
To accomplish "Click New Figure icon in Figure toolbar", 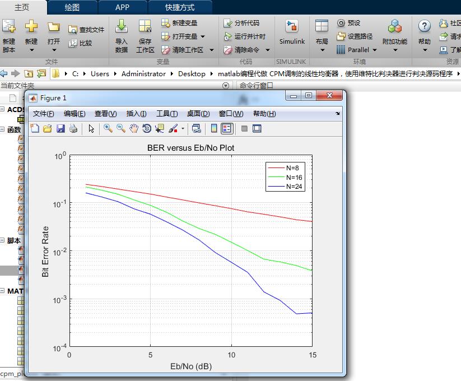I will (x=35, y=128).
